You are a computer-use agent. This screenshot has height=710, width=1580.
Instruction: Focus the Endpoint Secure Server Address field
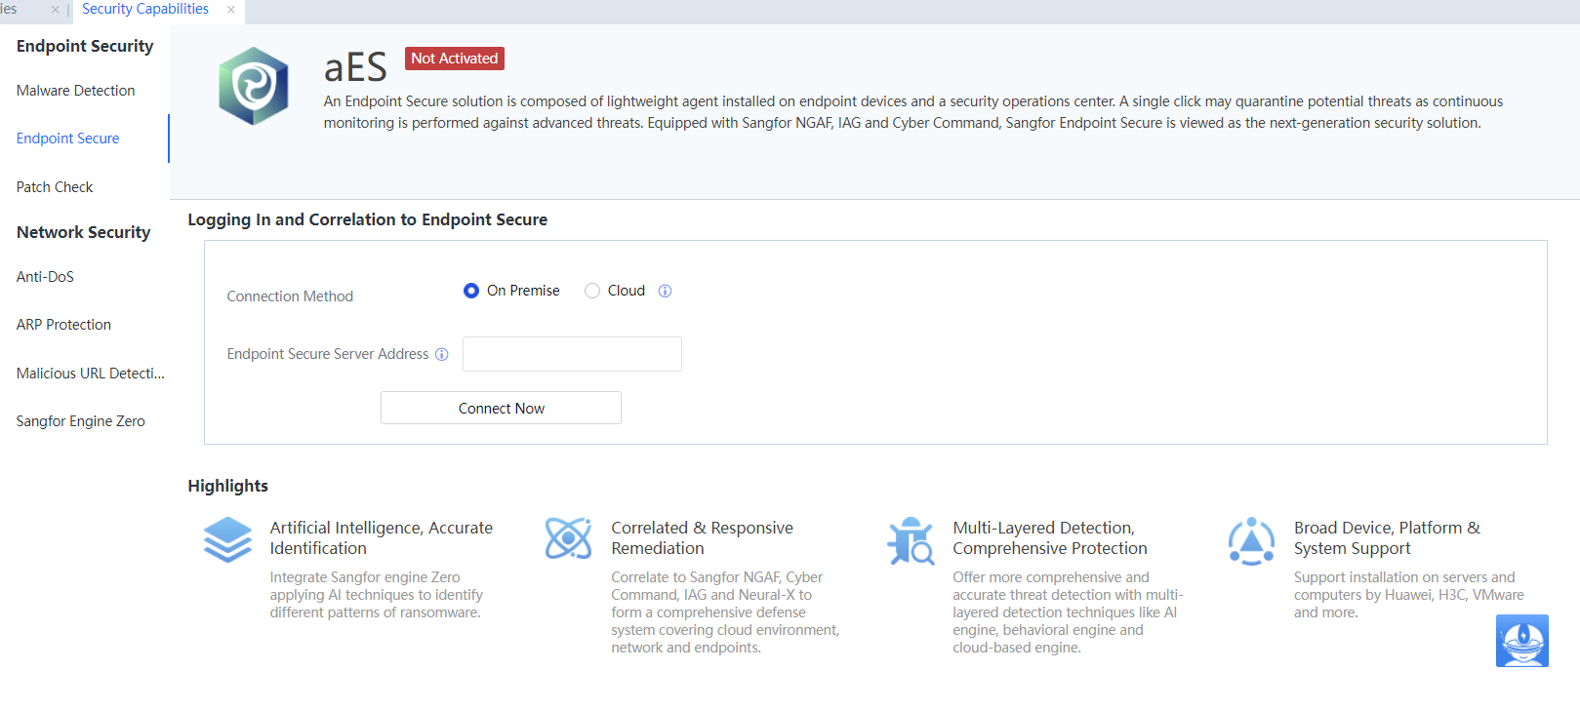pos(572,354)
